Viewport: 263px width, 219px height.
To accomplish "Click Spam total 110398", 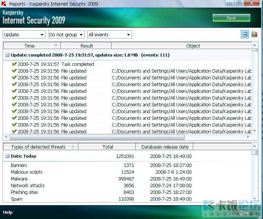I will point(126,199).
